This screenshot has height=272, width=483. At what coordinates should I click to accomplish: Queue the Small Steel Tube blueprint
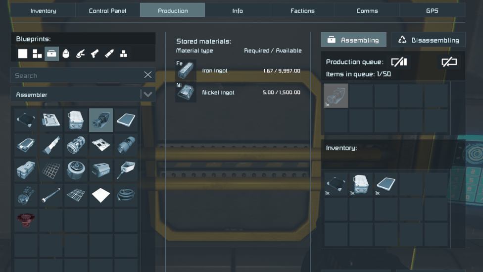(51, 195)
